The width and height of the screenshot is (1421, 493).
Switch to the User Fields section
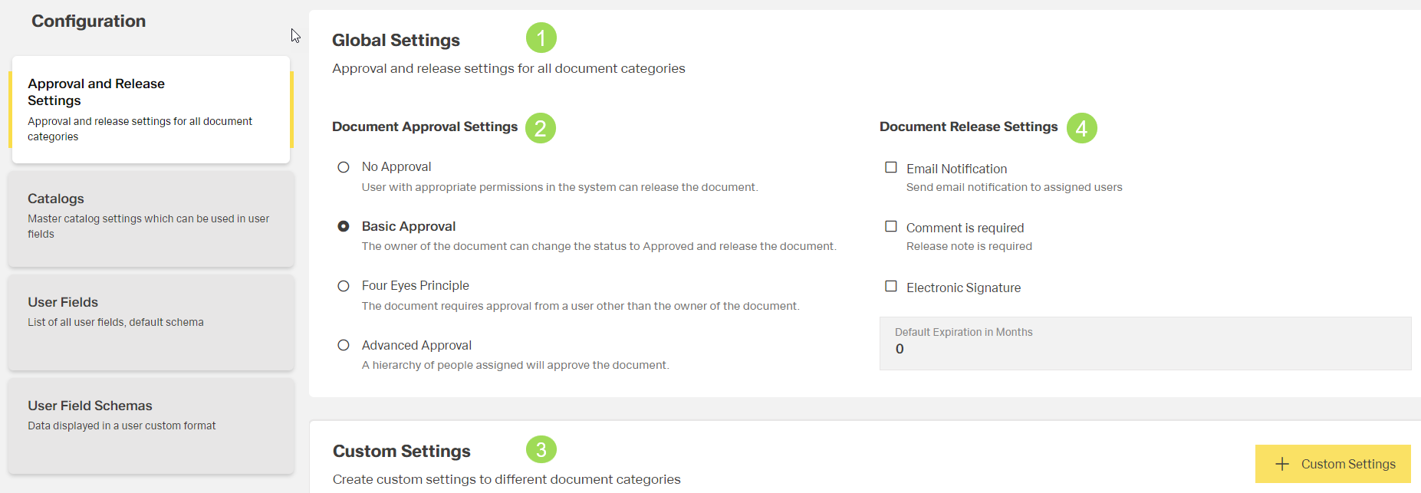(x=151, y=322)
